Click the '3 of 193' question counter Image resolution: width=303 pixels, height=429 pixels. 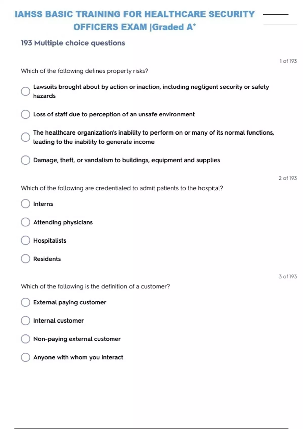pos(288,277)
